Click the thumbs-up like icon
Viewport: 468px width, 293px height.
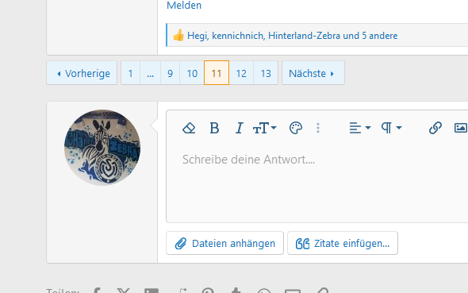[178, 36]
